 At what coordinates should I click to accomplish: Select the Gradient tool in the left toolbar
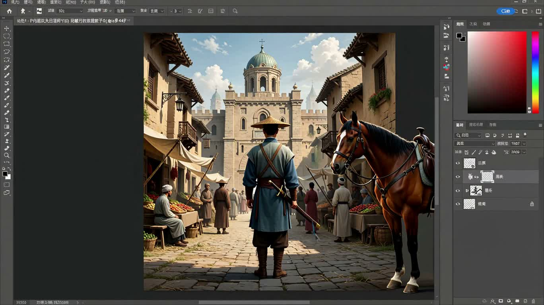click(x=7, y=127)
